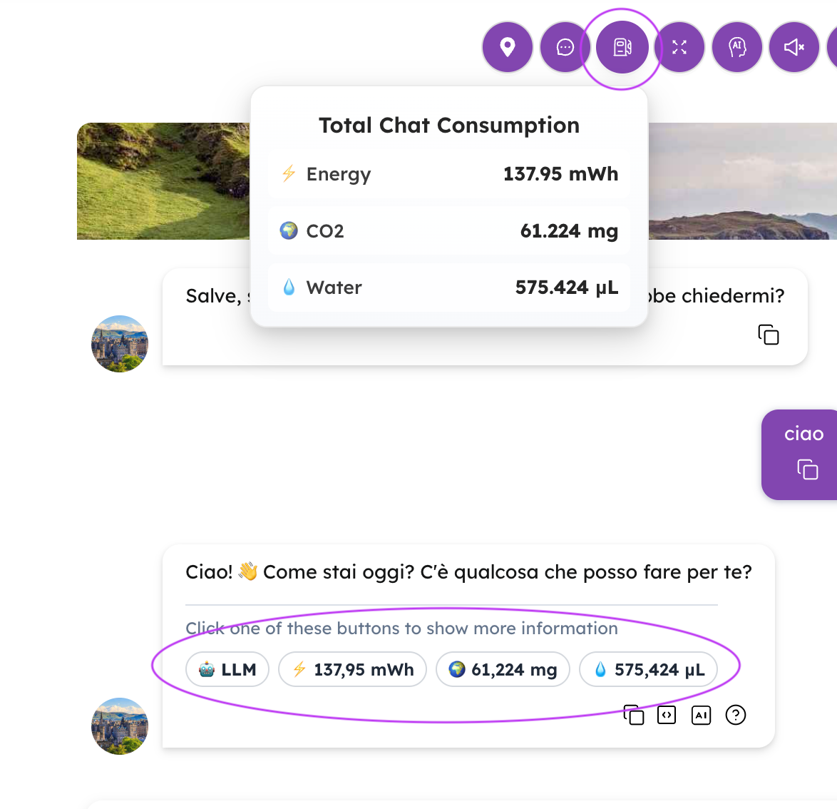The height and width of the screenshot is (809, 837).
Task: Copy the 'ciao' user message
Action: [x=808, y=469]
